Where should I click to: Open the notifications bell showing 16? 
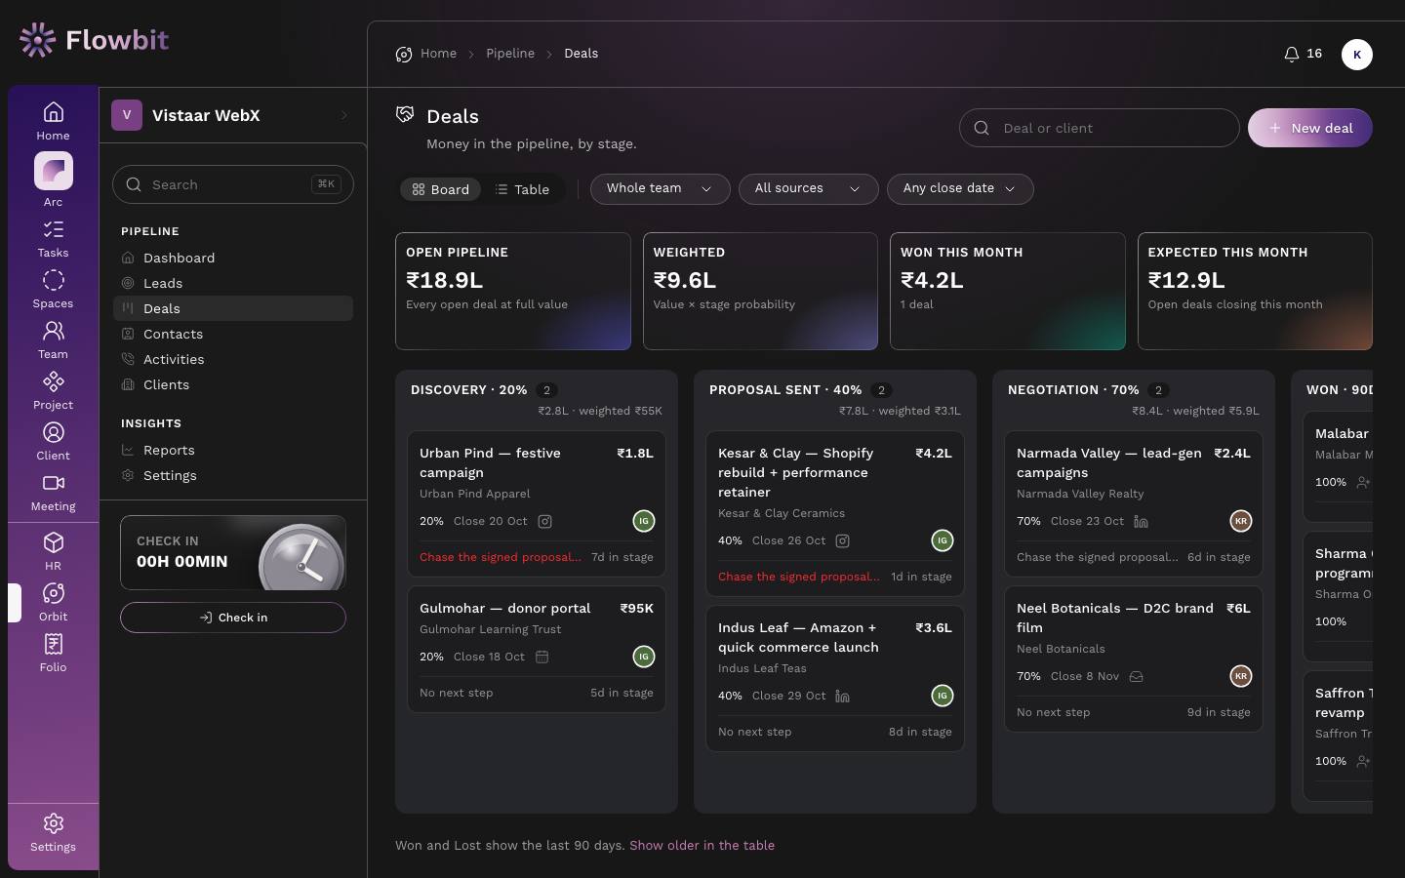tap(1303, 54)
